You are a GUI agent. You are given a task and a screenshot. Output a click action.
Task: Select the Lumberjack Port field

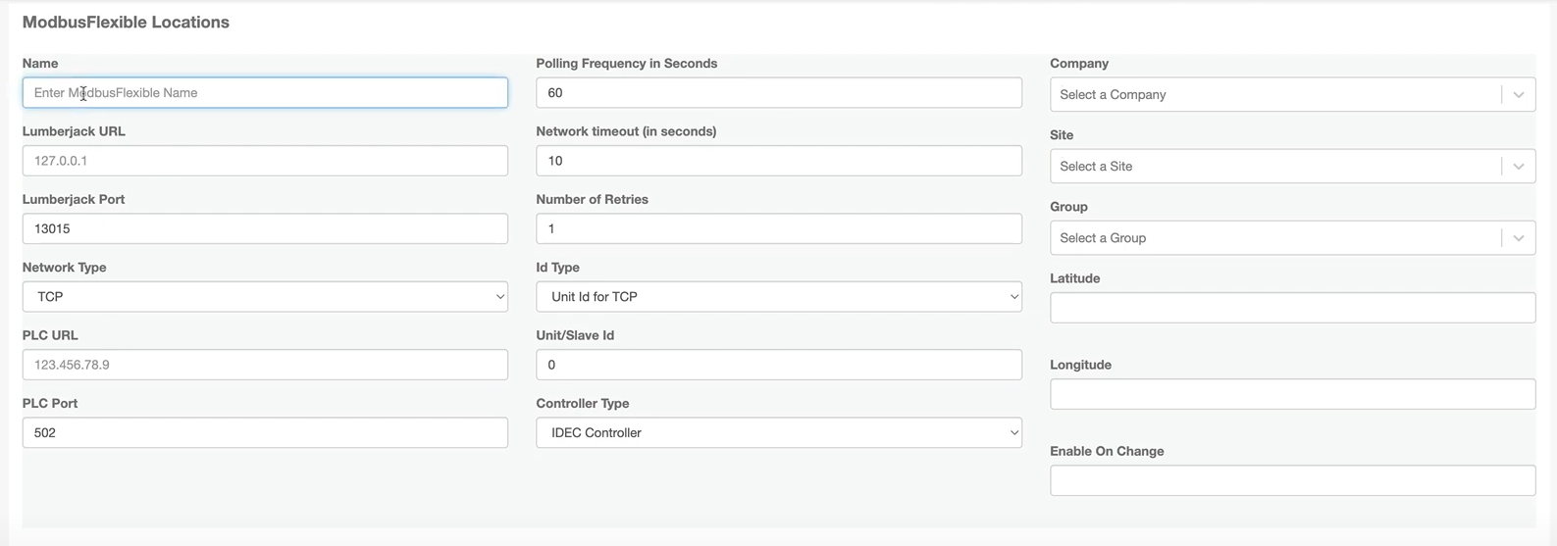(265, 228)
